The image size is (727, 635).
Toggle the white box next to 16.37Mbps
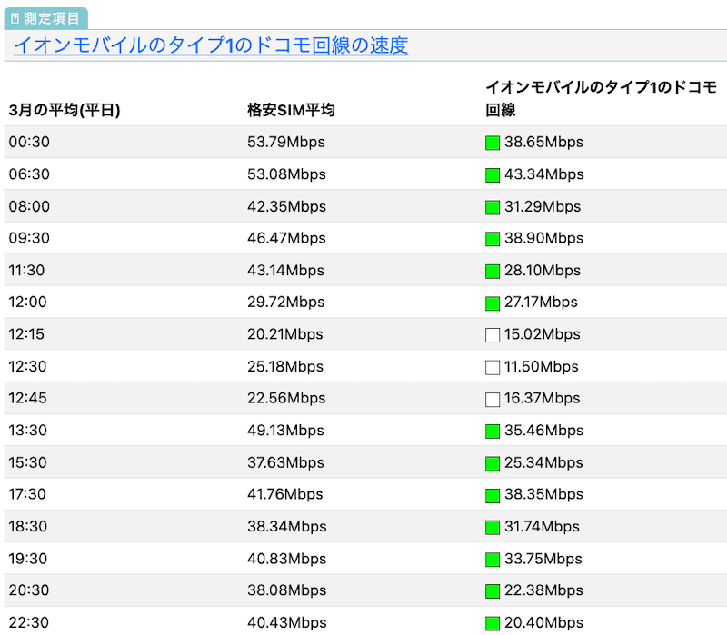coord(492,398)
